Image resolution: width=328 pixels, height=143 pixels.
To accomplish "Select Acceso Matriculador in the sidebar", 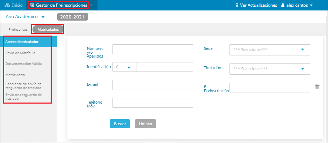I will [x=22, y=42].
